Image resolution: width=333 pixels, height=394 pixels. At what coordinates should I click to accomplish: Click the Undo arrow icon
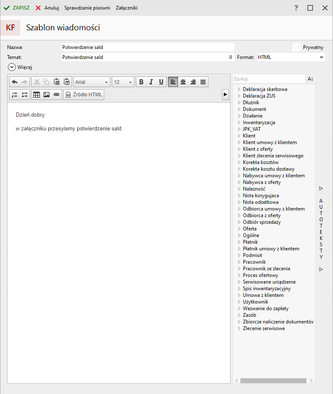click(x=15, y=82)
